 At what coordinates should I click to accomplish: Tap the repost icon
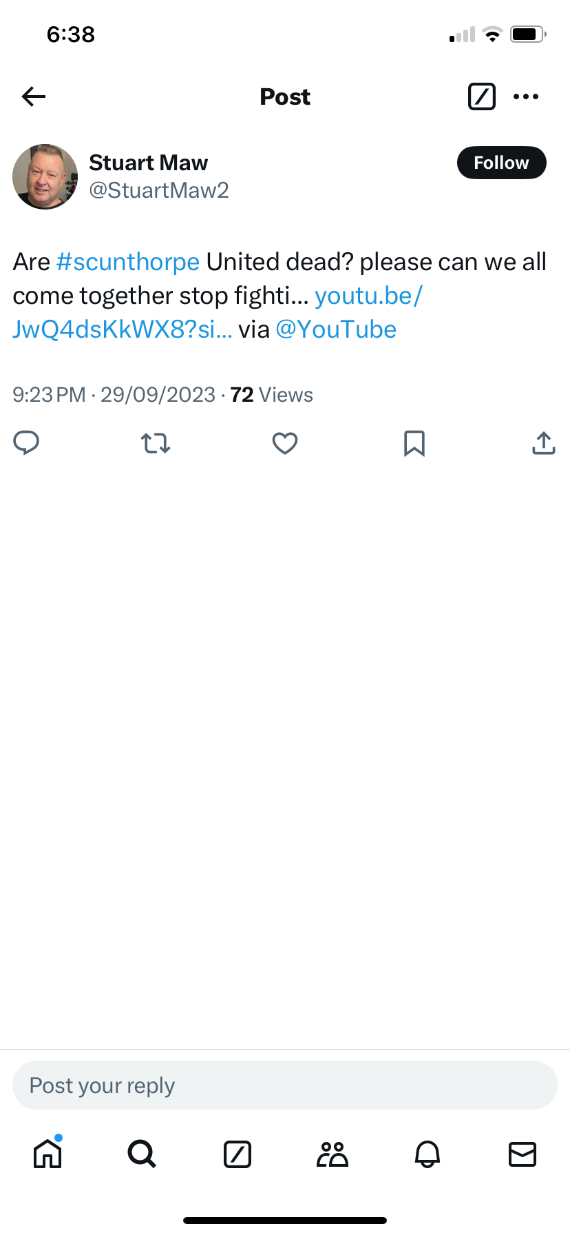156,443
